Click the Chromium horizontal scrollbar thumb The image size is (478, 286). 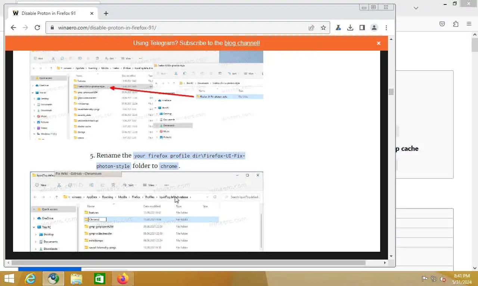coord(189,263)
